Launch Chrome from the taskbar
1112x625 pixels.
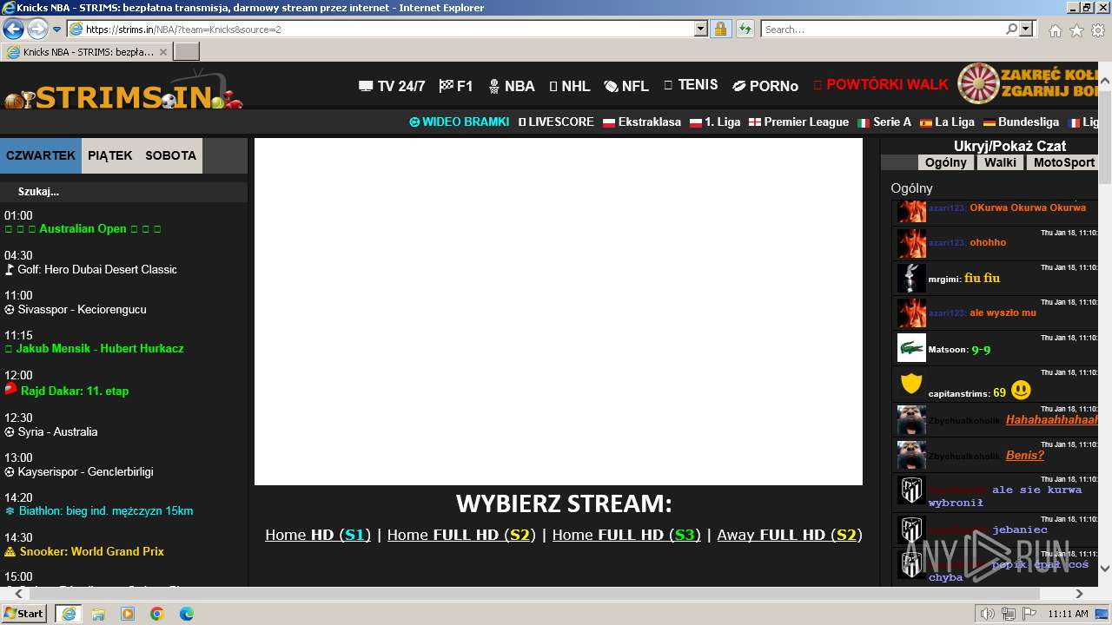[x=157, y=614]
